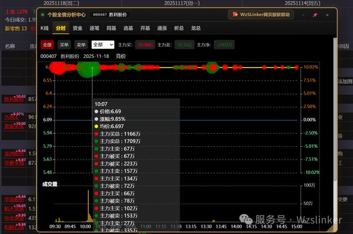Click the 09:30 time axis label
The width and height of the screenshot is (353, 234).
pyautogui.click(x=55, y=227)
